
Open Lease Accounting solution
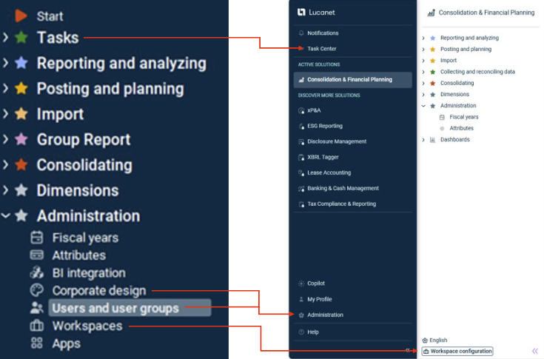point(329,172)
